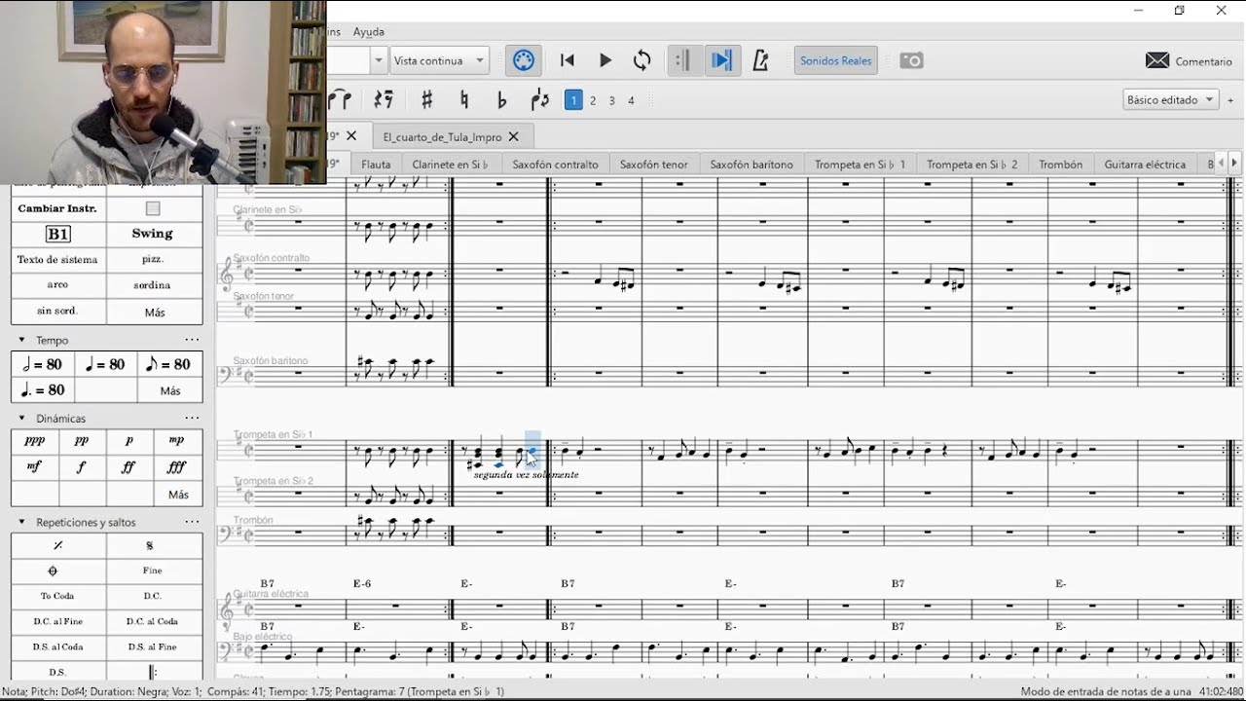Toggle pan score during playback
This screenshot has height=701, width=1246.
pos(721,60)
